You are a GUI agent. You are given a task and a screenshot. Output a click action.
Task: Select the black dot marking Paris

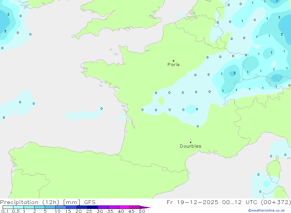pos(173,61)
